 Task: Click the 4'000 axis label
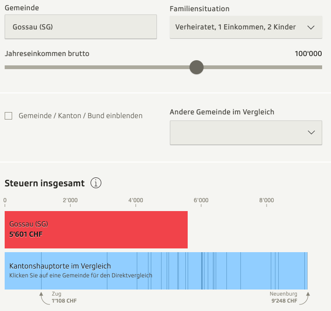pyautogui.click(x=135, y=200)
